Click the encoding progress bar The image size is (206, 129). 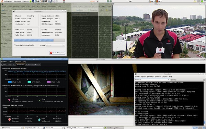[x=39, y=40]
